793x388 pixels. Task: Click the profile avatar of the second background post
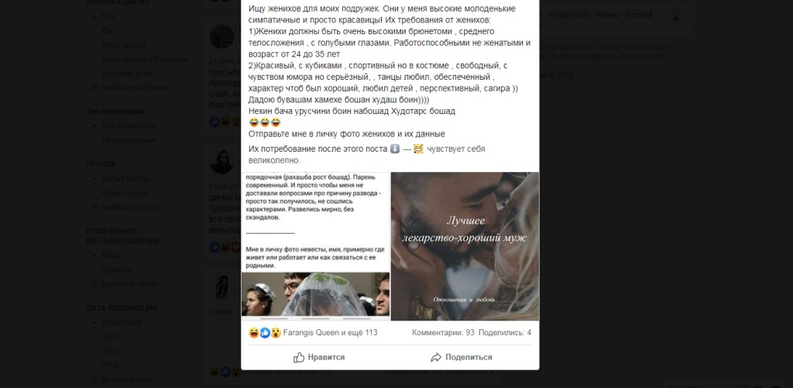[221, 162]
